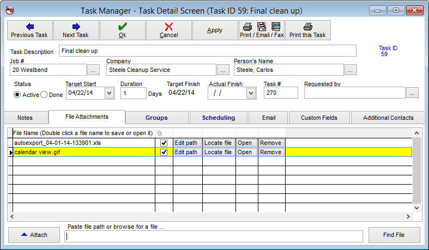Uncheck the autoexport xls file checkbox
This screenshot has height=250, width=429.
(164, 143)
